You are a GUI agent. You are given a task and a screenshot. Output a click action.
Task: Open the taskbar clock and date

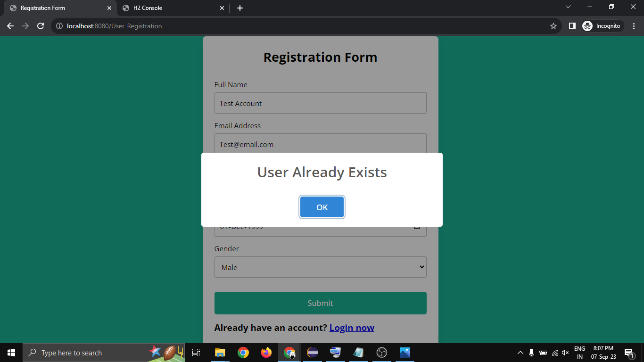click(x=603, y=353)
